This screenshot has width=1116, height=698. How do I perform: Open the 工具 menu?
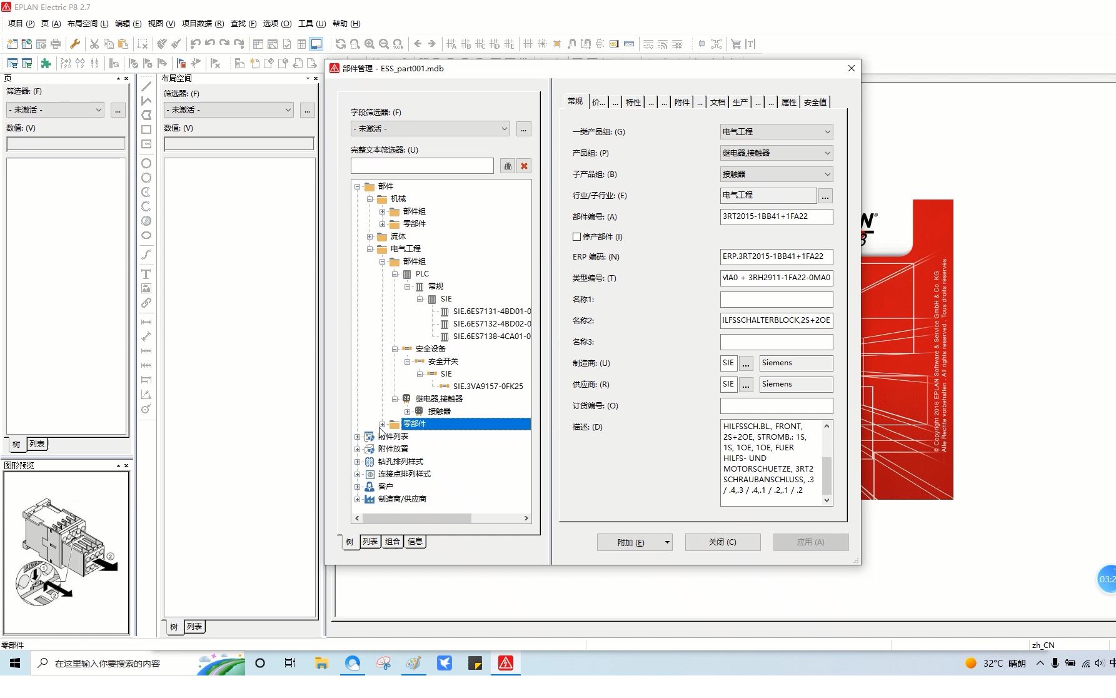click(x=311, y=24)
